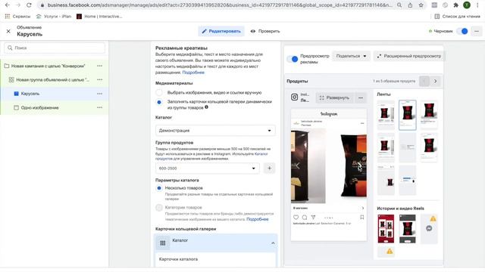Select highlighted second Ленты thumbnail
Image resolution: width=485 pixels, height=272 pixels.
tap(408, 115)
